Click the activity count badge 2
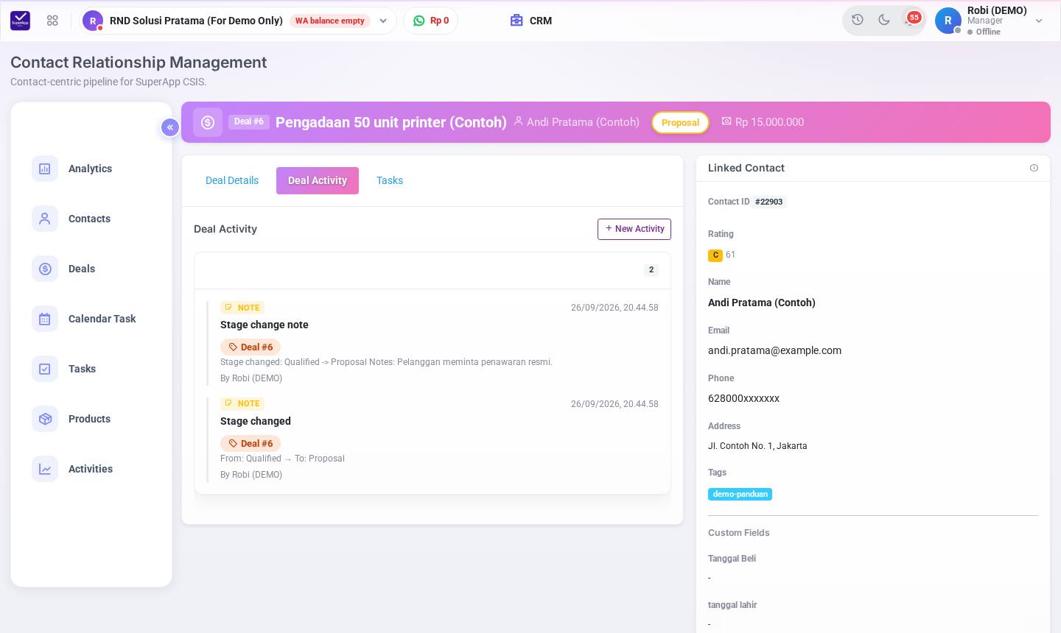Screen dimensions: 1061x633 [651, 270]
